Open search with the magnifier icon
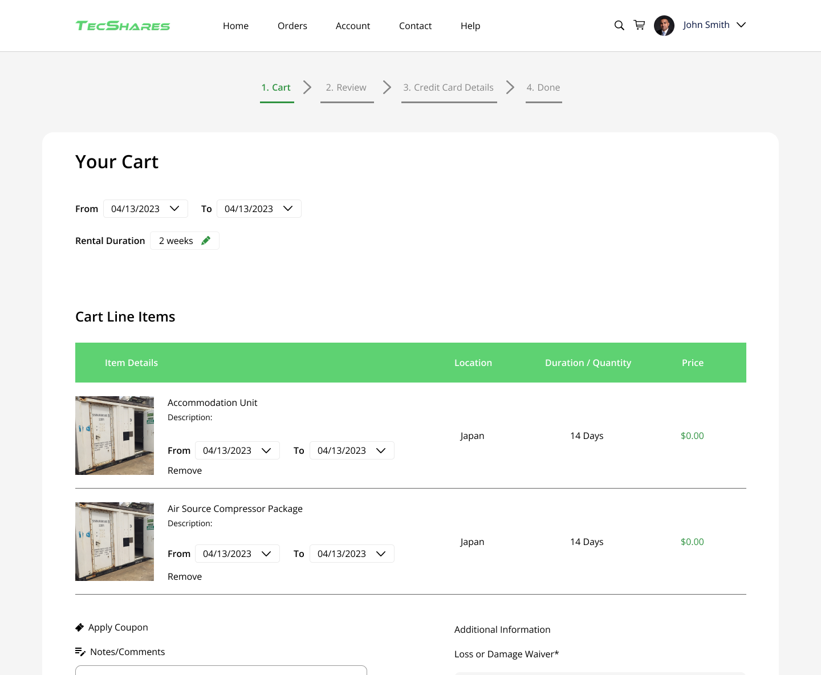The image size is (821, 675). [x=619, y=25]
